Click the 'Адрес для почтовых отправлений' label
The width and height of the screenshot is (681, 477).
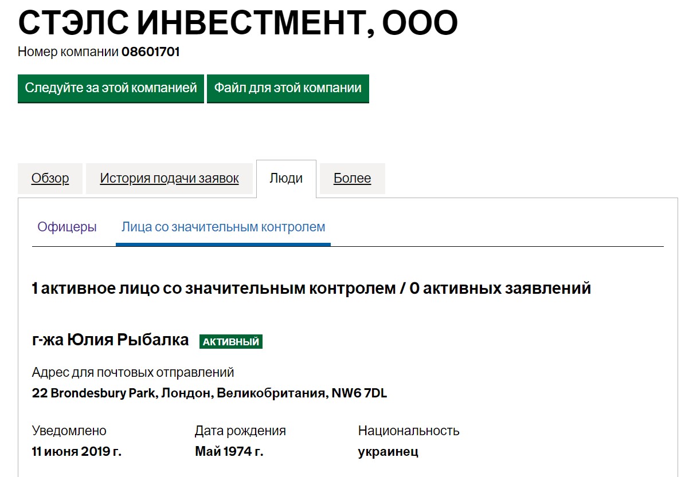133,373
